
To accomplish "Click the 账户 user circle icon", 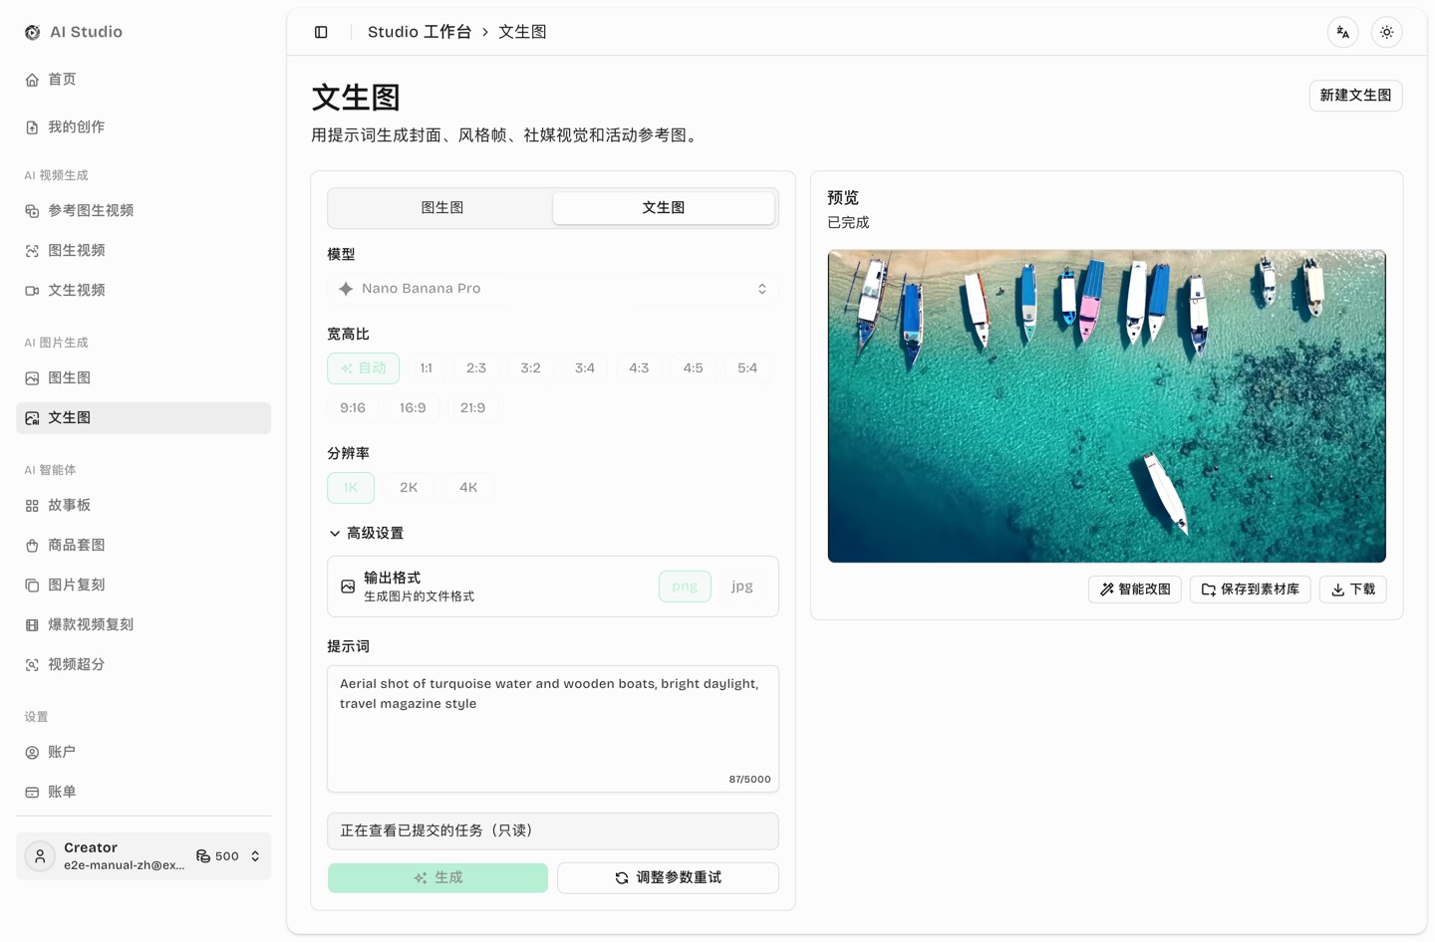I will (32, 753).
